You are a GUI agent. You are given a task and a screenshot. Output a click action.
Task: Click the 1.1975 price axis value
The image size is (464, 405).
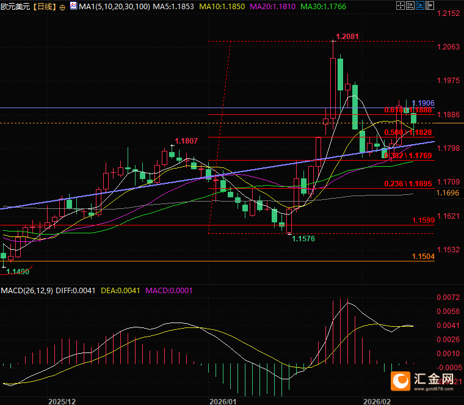coord(448,81)
